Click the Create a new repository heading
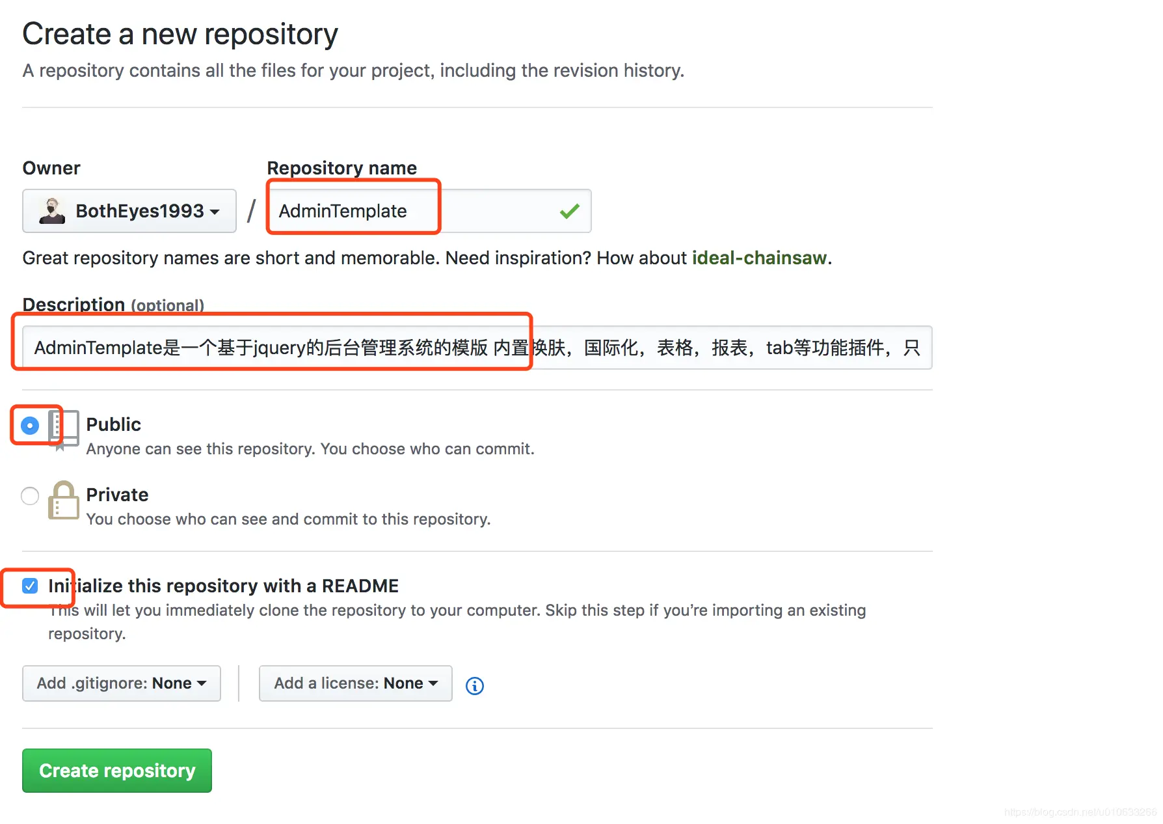 pyautogui.click(x=180, y=34)
